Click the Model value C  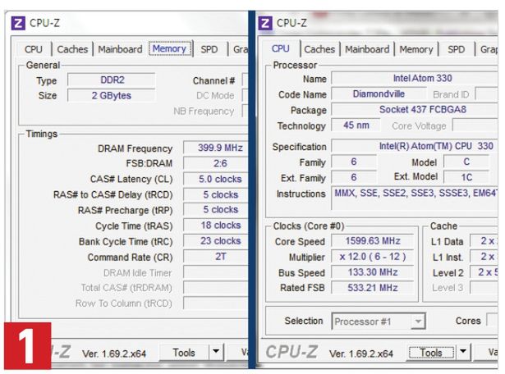[466, 162]
